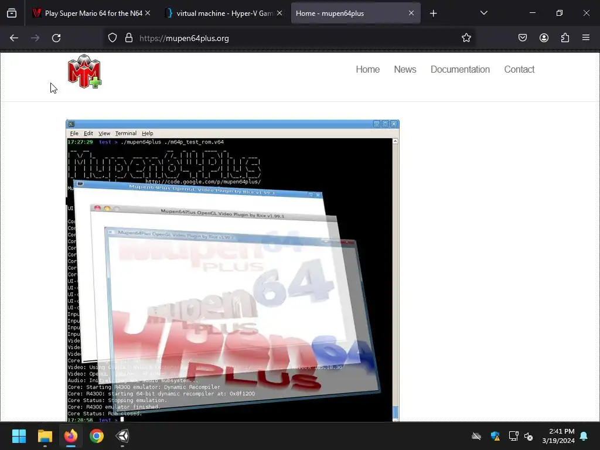This screenshot has height=450, width=600.
Task: Open the clock showing 2:41 PM
Action: 558,436
